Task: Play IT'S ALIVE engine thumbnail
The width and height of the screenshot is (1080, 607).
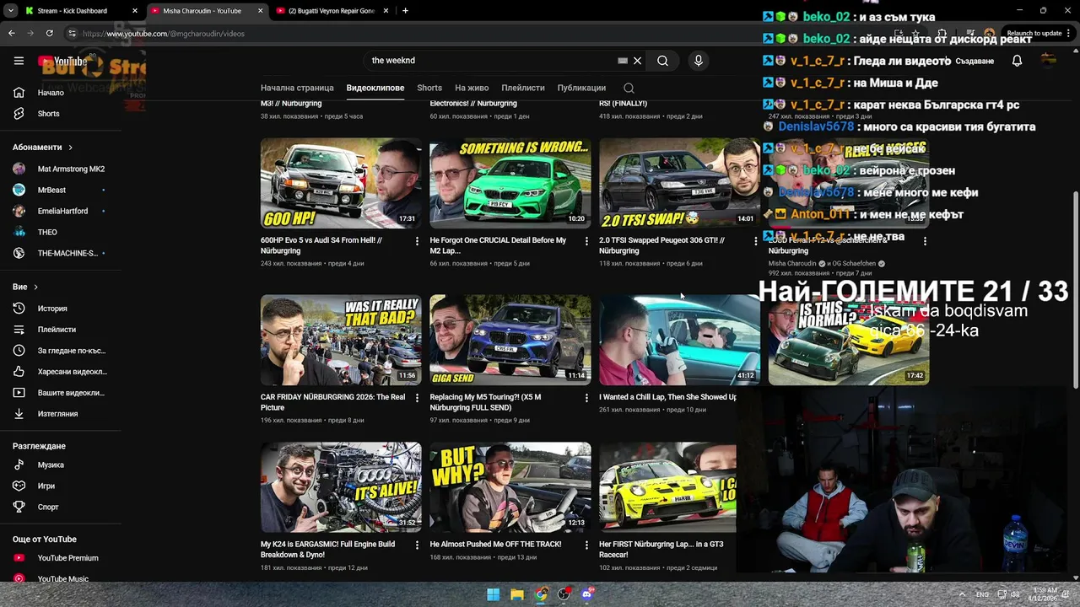Action: pos(341,487)
